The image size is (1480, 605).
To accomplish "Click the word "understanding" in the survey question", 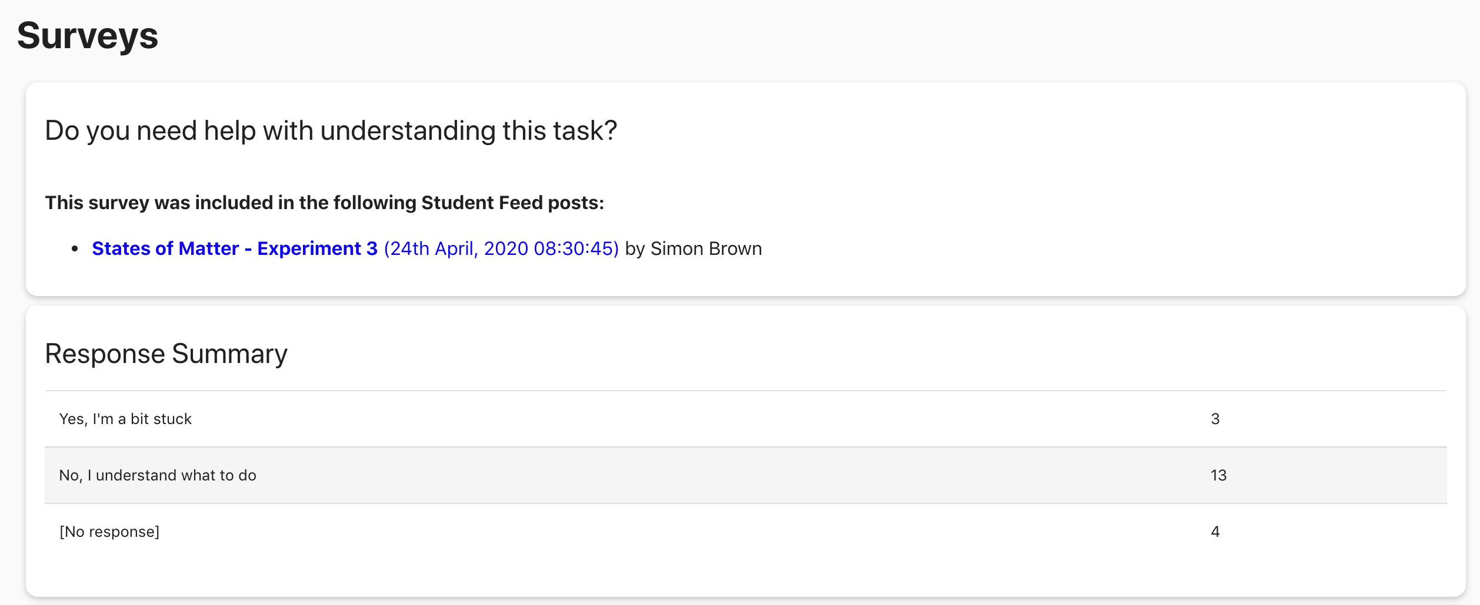I will (407, 130).
